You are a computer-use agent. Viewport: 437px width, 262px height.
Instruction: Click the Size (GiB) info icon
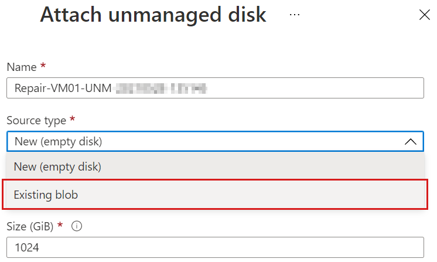click(77, 227)
